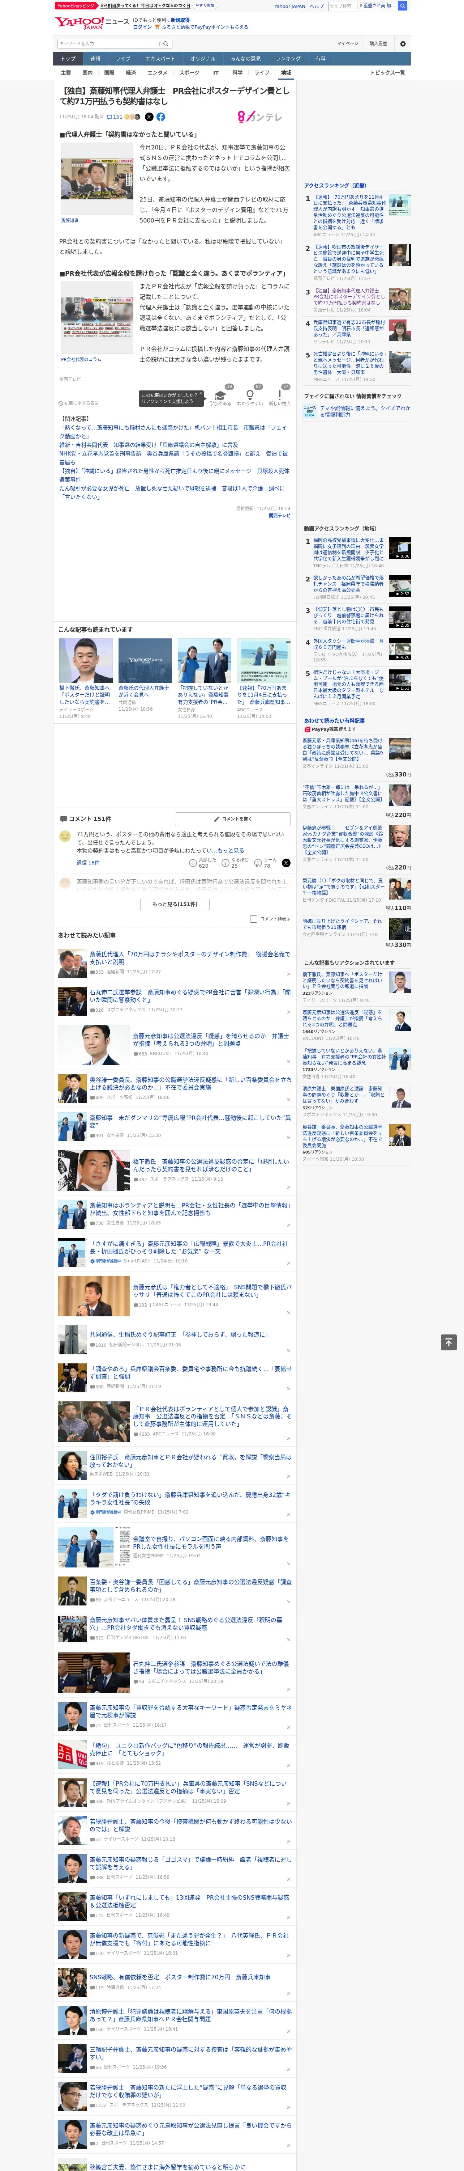Open the みんなの意見 navigation tab
This screenshot has height=2171, width=464.
click(x=245, y=59)
